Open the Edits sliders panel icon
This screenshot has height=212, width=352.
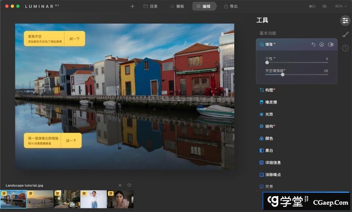pos(345,21)
